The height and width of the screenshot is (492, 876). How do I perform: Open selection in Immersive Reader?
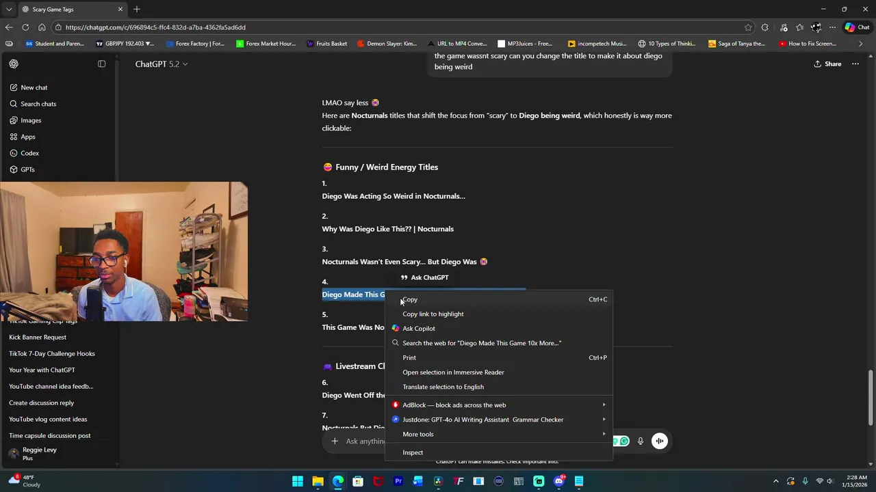(x=499, y=372)
